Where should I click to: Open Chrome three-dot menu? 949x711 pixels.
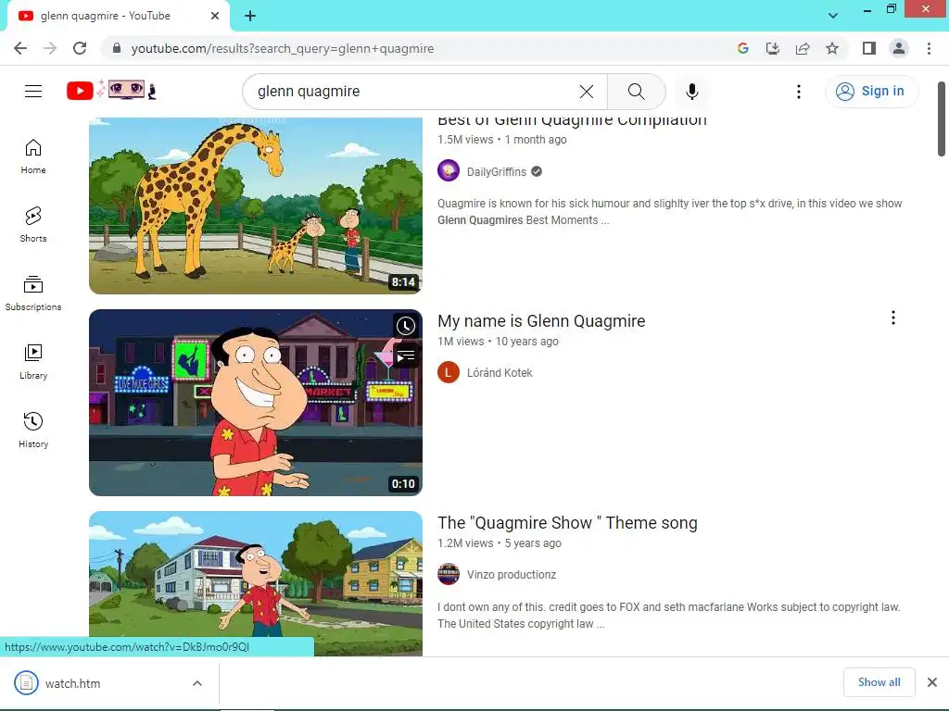929,48
